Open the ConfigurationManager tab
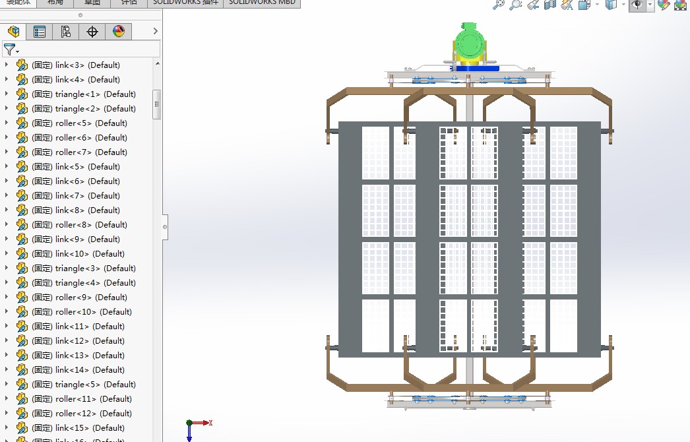 (x=65, y=31)
